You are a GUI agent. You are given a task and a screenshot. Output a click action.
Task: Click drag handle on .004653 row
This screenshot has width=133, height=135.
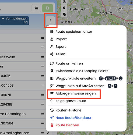coord(43,85)
